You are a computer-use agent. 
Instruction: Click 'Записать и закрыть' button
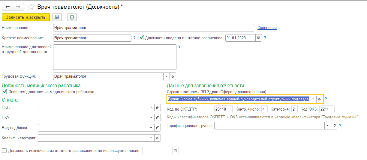(26, 17)
